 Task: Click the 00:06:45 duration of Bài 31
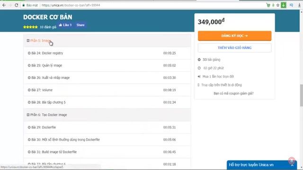click(x=169, y=152)
